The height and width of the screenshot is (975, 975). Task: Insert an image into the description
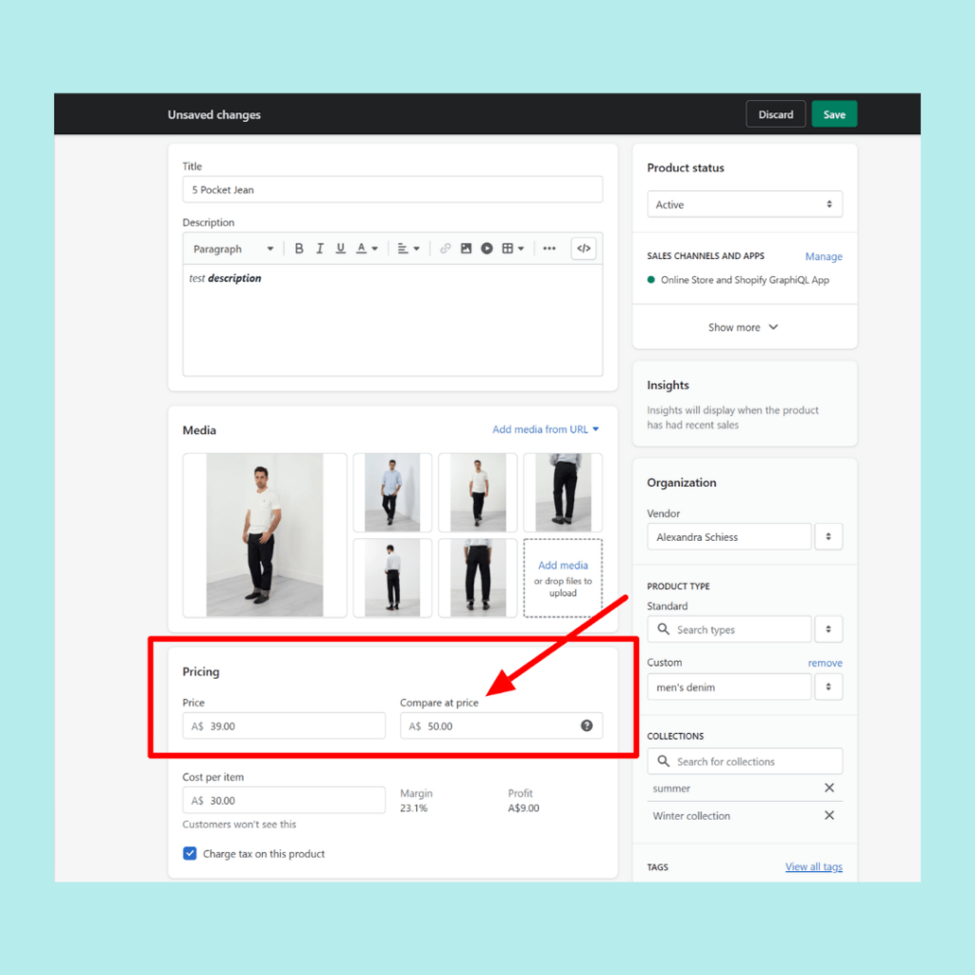point(467,248)
